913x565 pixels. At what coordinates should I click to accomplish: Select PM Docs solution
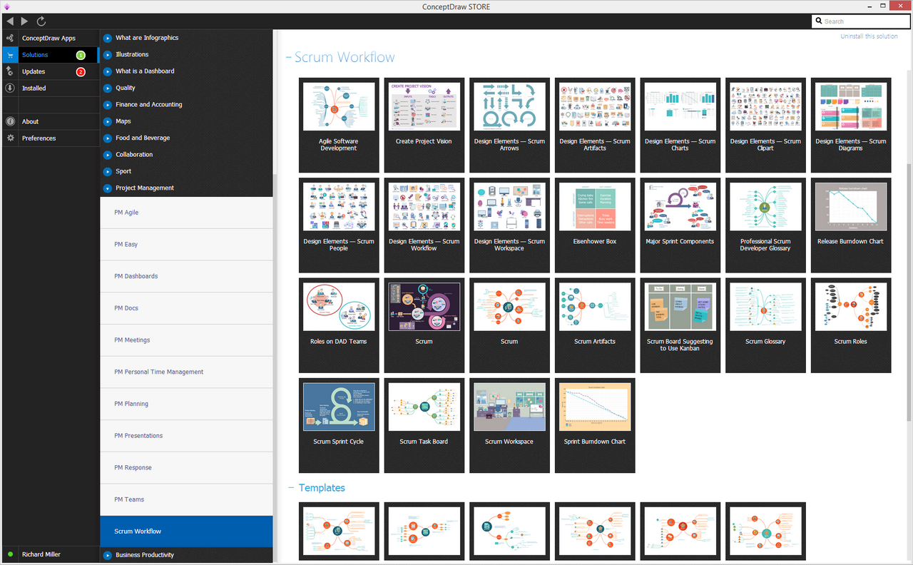186,308
